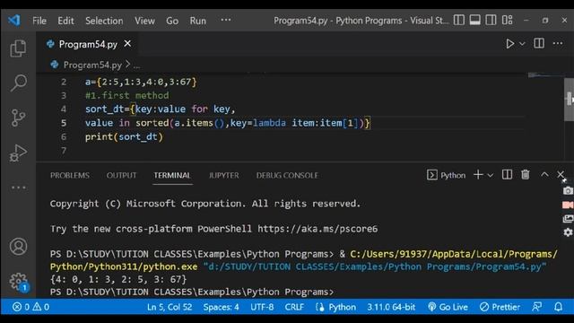Toggle the primary side bar layout icon
The width and height of the screenshot is (574, 323).
pos(458,20)
